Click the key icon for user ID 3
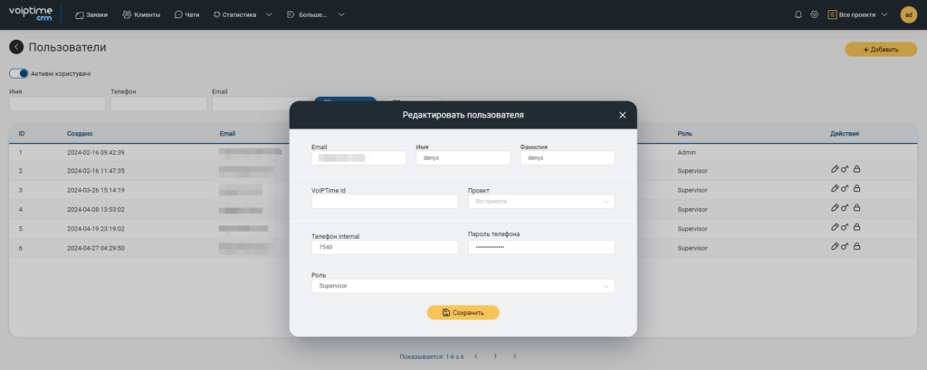This screenshot has width=927, height=370. [845, 189]
